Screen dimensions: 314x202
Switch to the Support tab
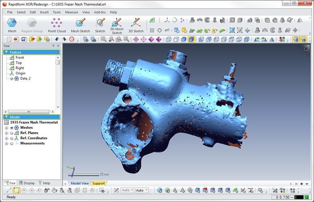99,183
